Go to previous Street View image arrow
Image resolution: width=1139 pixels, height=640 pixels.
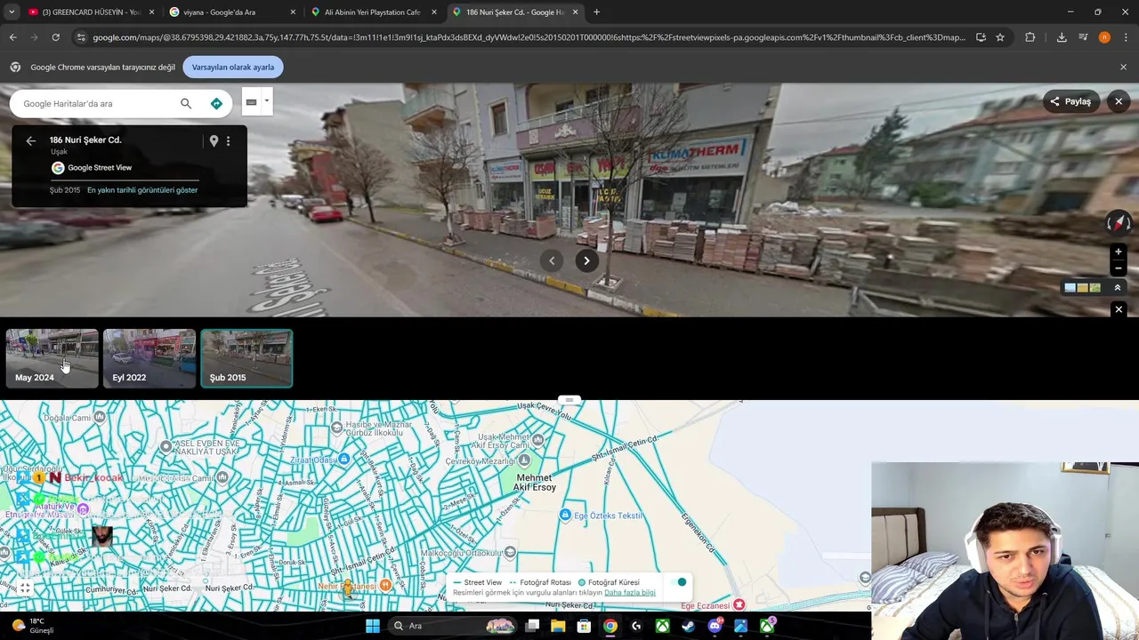(552, 260)
